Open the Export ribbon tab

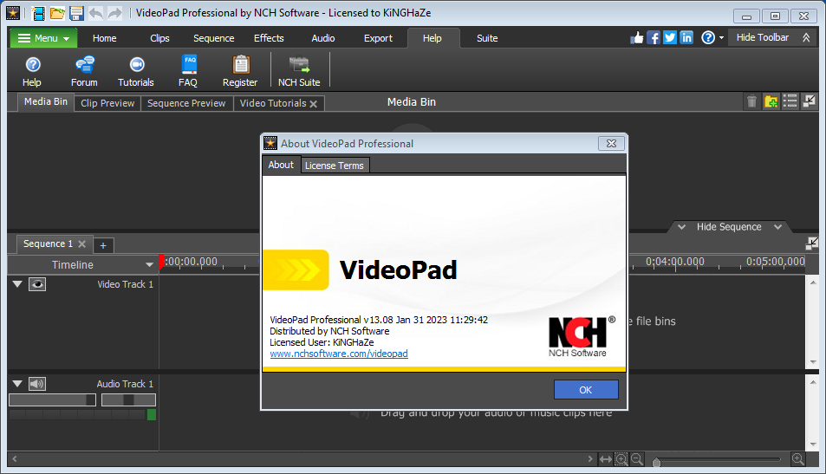tap(378, 38)
